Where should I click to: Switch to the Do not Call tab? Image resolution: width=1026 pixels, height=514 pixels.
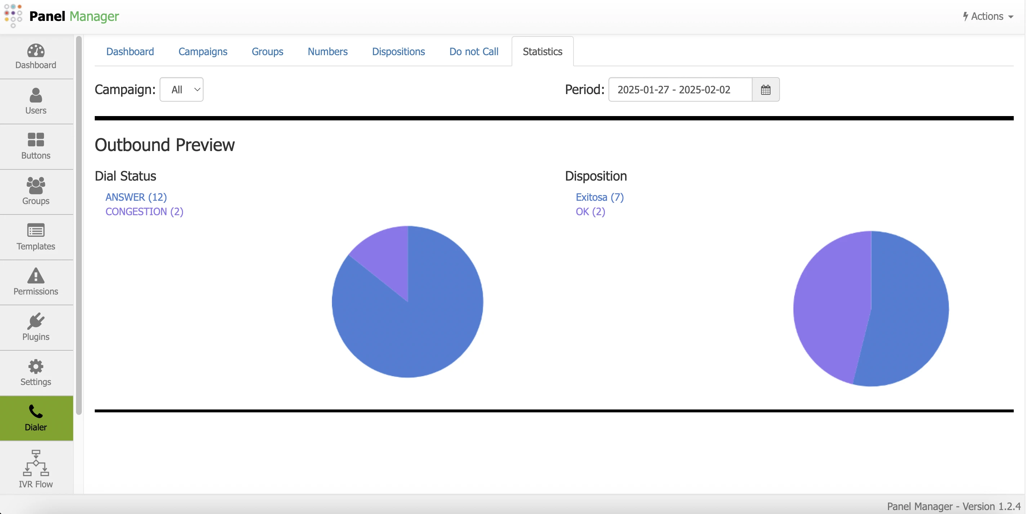[x=474, y=52]
